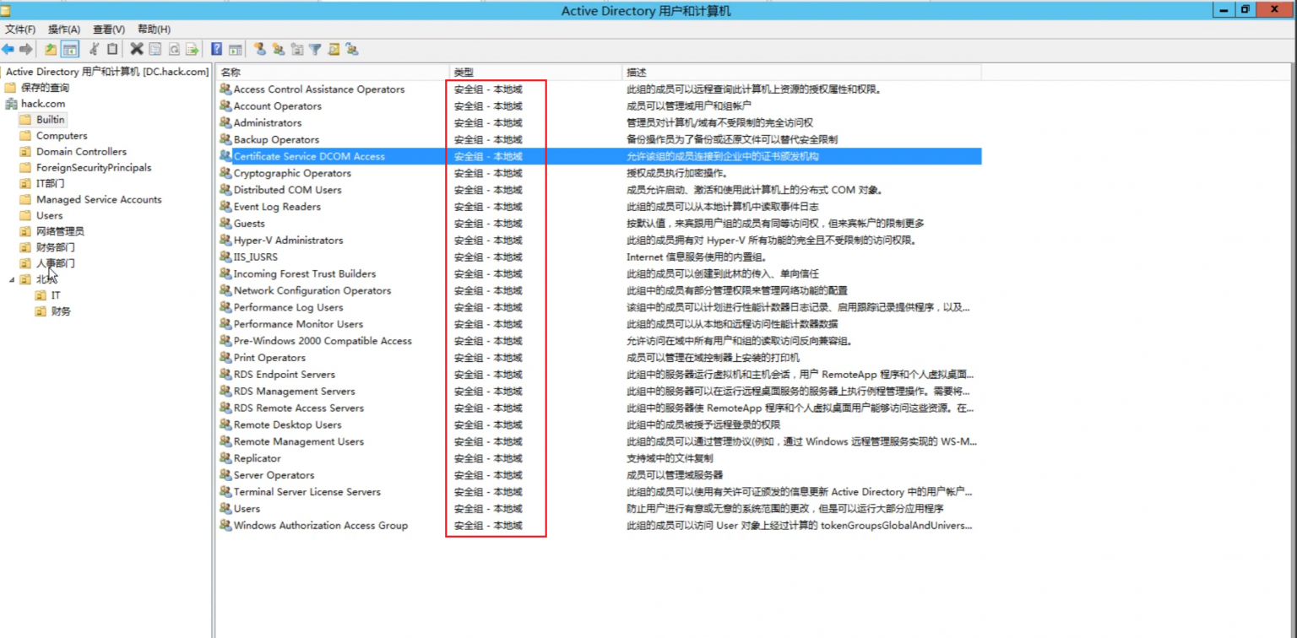
Task: Click the Forward arrow toolbar icon
Action: coord(26,49)
